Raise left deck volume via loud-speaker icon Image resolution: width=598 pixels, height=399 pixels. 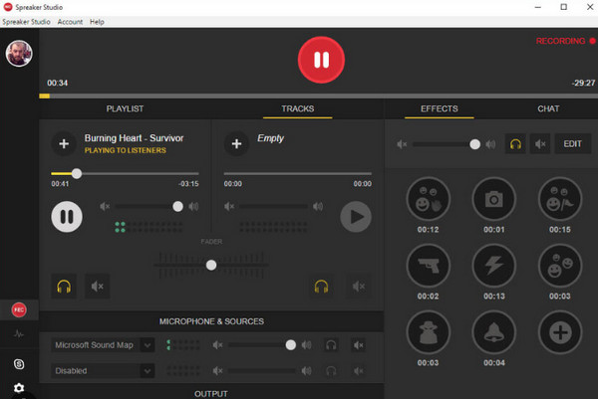point(193,206)
